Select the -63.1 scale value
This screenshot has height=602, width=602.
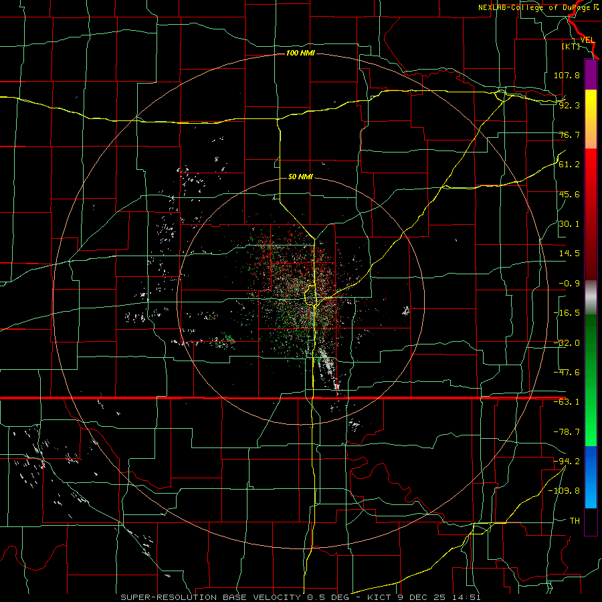point(567,402)
